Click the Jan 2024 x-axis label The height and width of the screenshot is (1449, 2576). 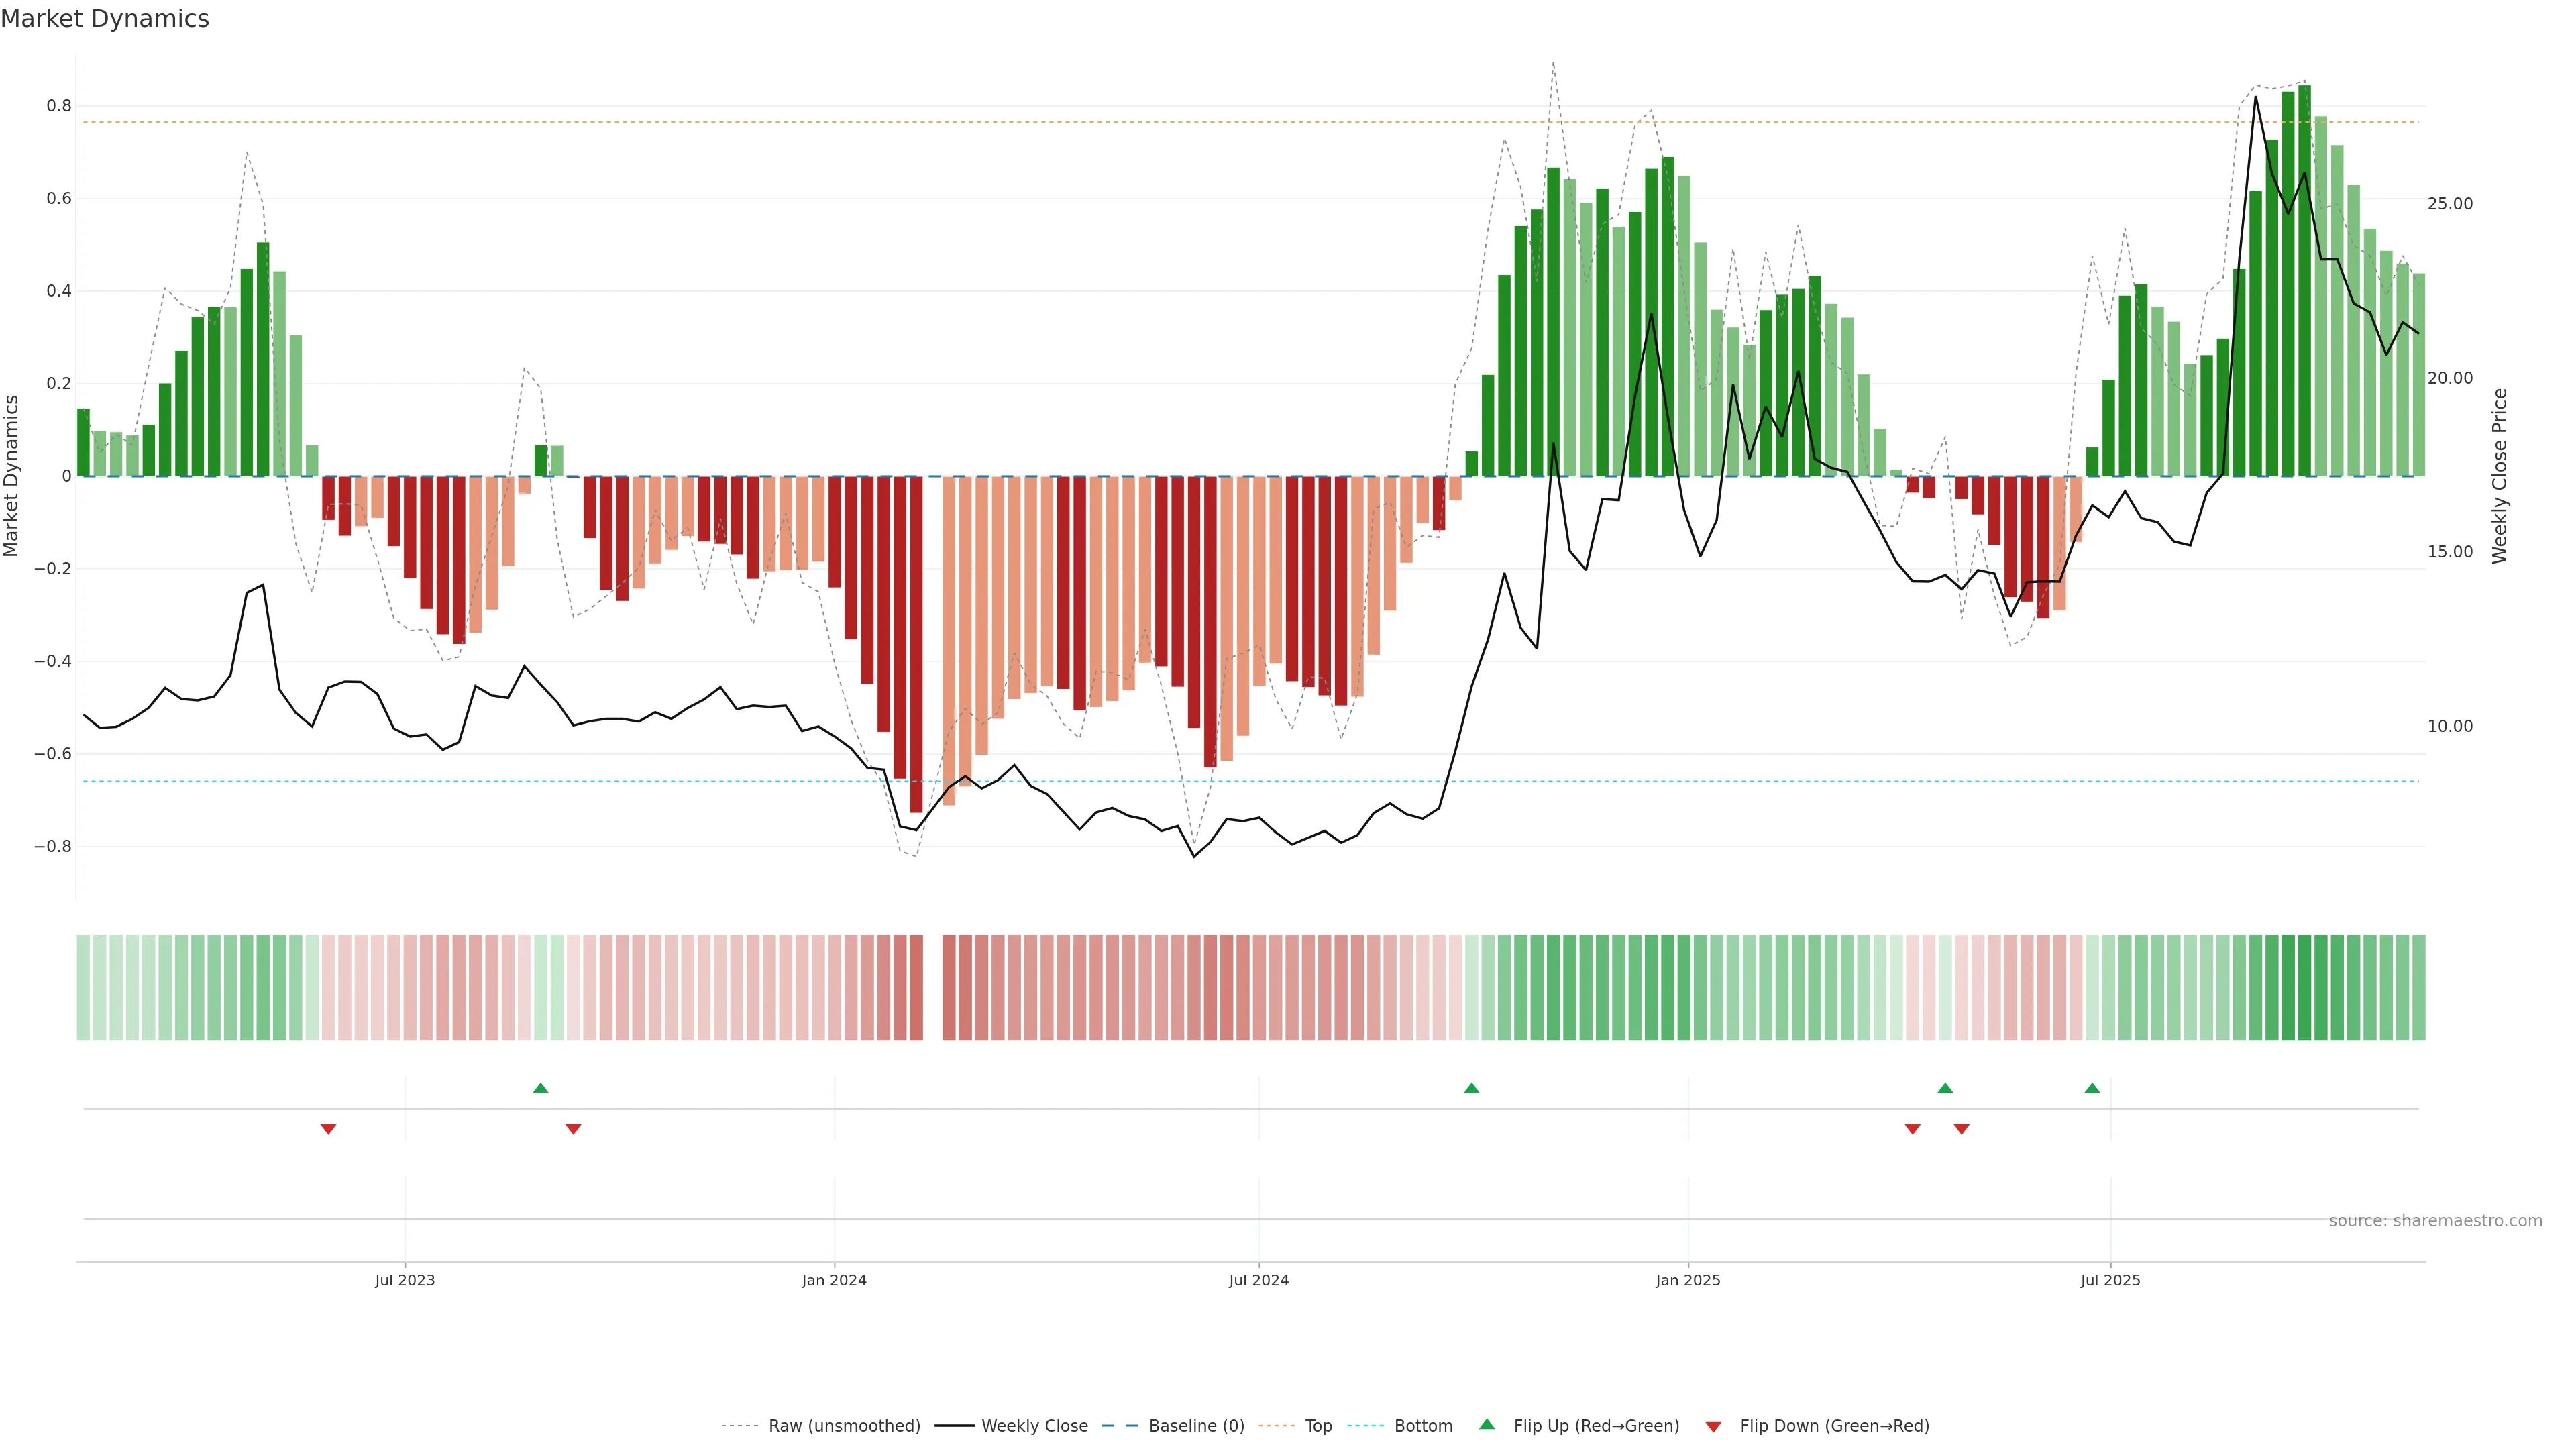pyautogui.click(x=834, y=1280)
